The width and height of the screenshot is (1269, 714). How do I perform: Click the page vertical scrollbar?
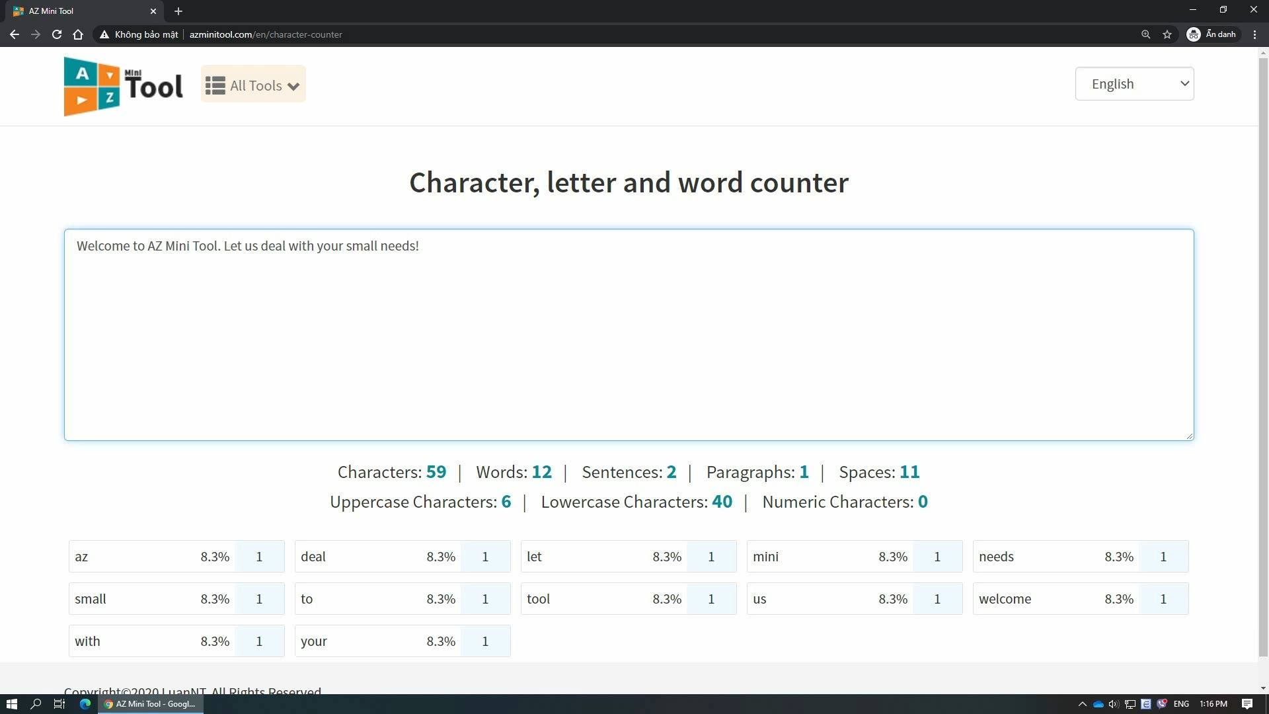pos(1263,357)
